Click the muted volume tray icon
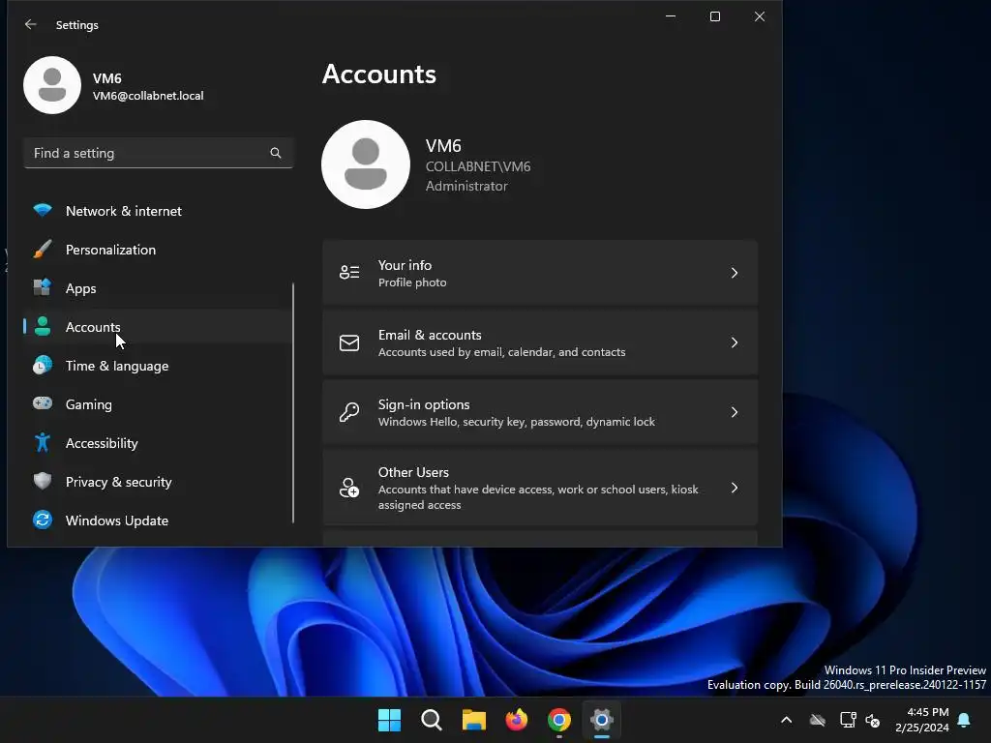This screenshot has height=743, width=991. click(x=873, y=720)
